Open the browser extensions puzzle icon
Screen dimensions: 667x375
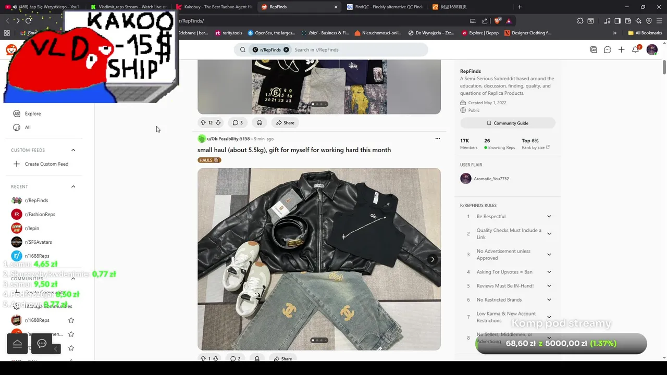pos(580,21)
